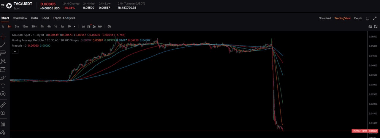The width and height of the screenshot is (380, 138).
Task: Switch to the Trade Analysis tab
Action: [x=64, y=18]
